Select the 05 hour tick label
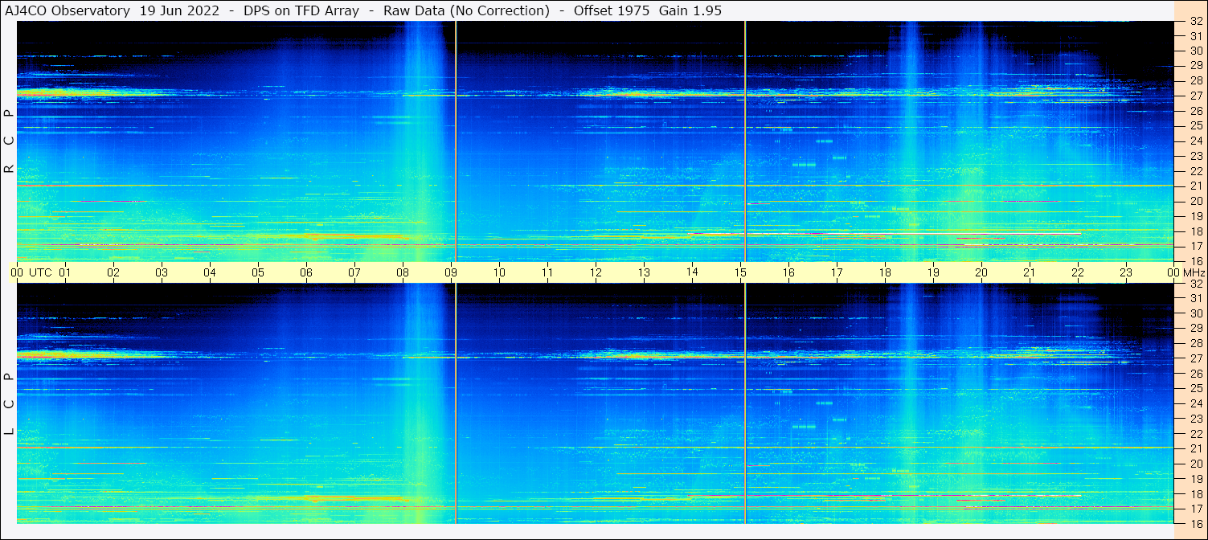 (258, 272)
